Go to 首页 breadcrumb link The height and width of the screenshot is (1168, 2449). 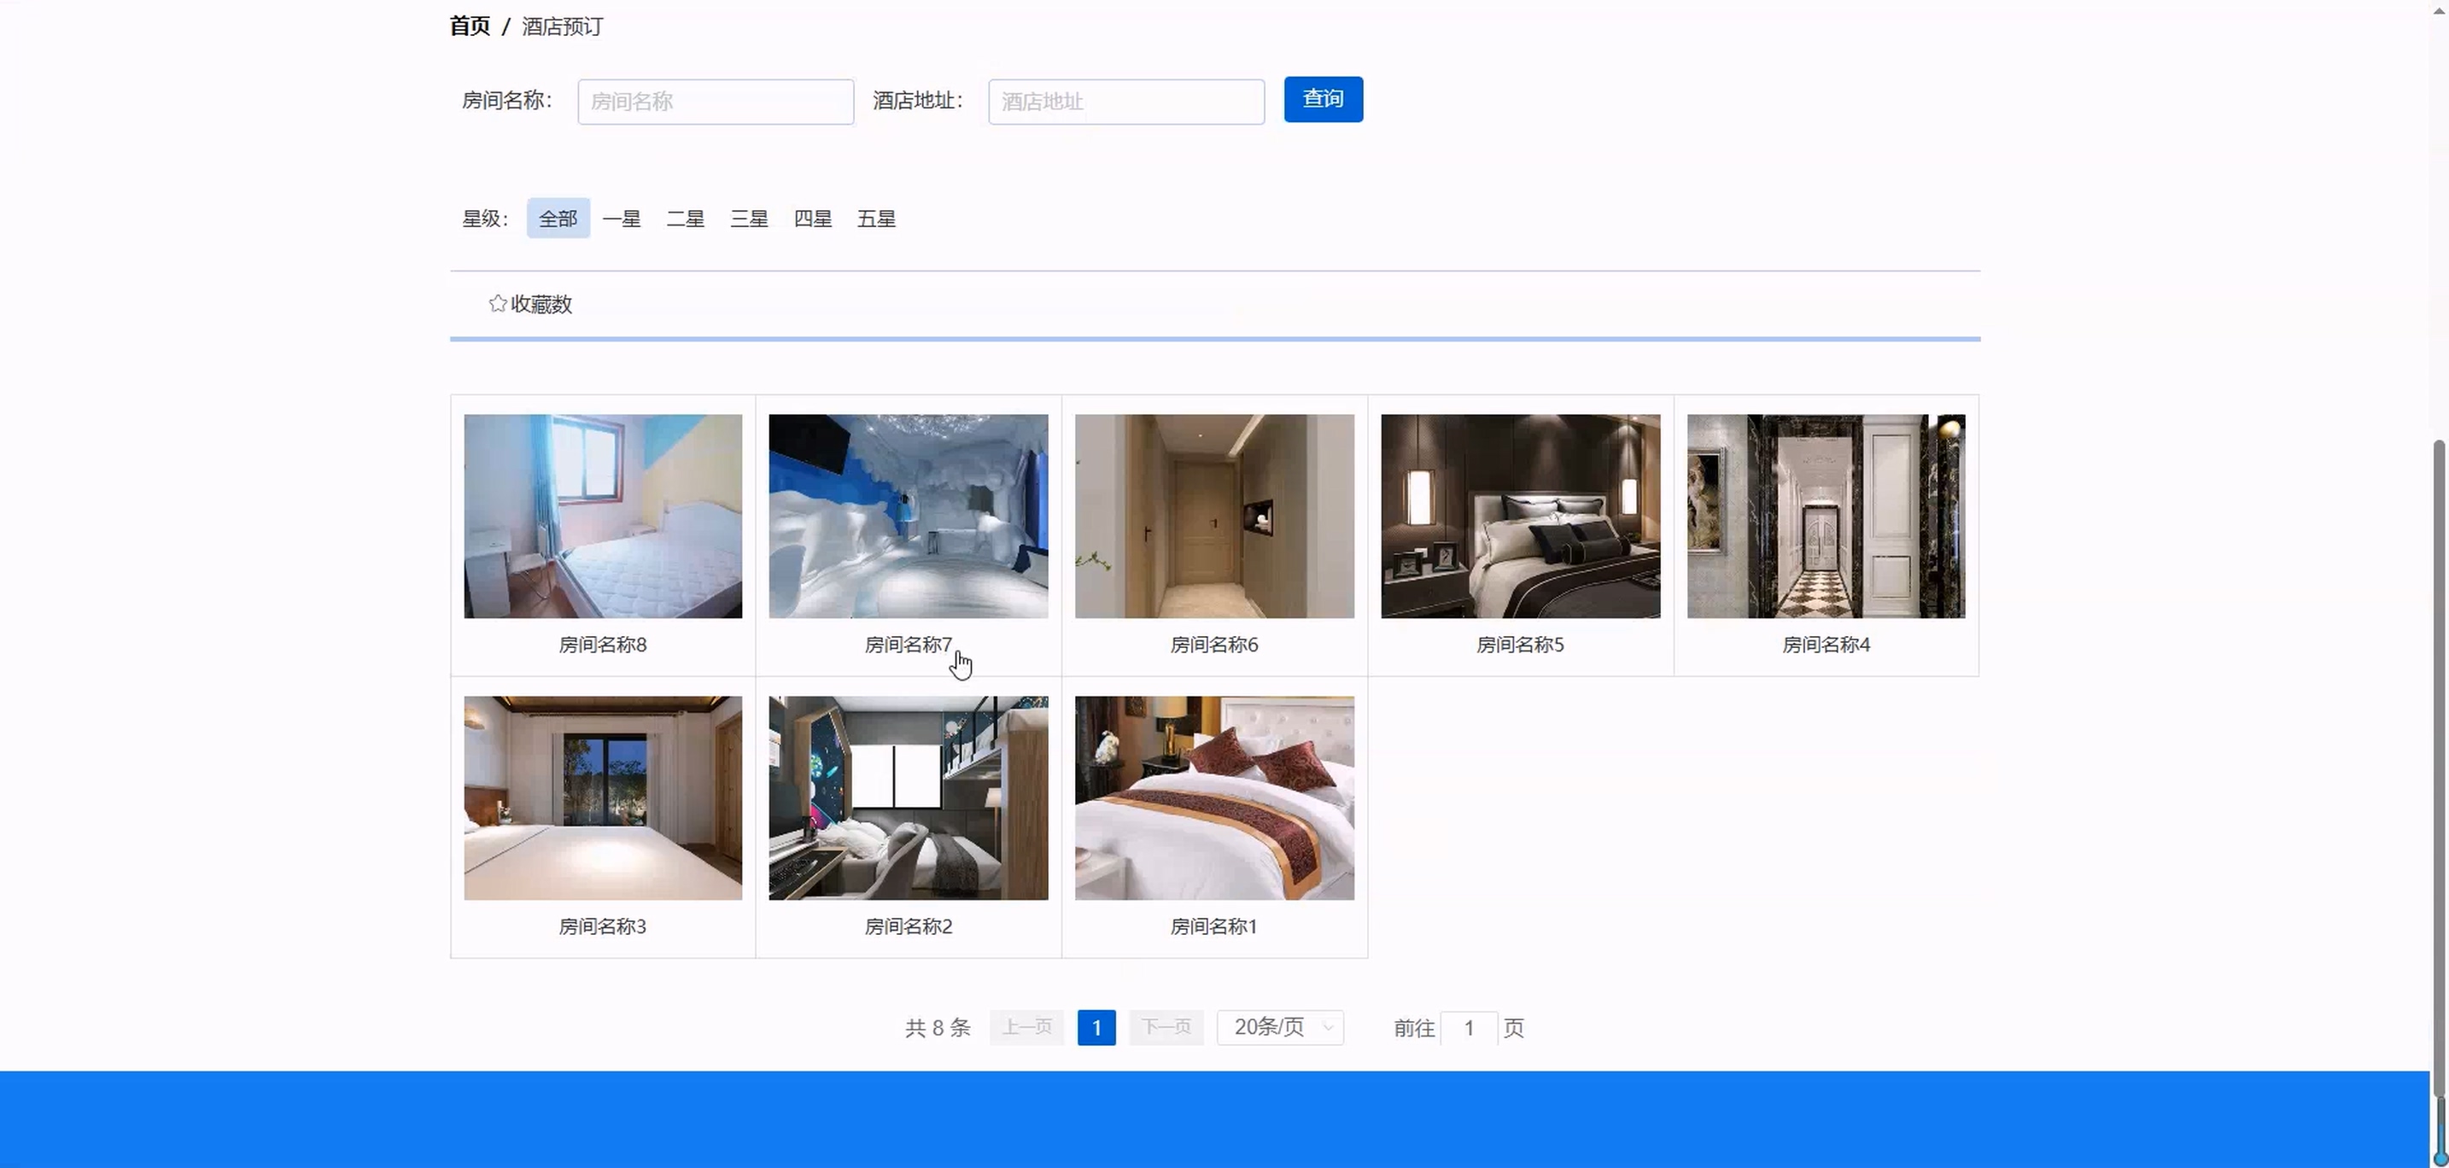(470, 26)
